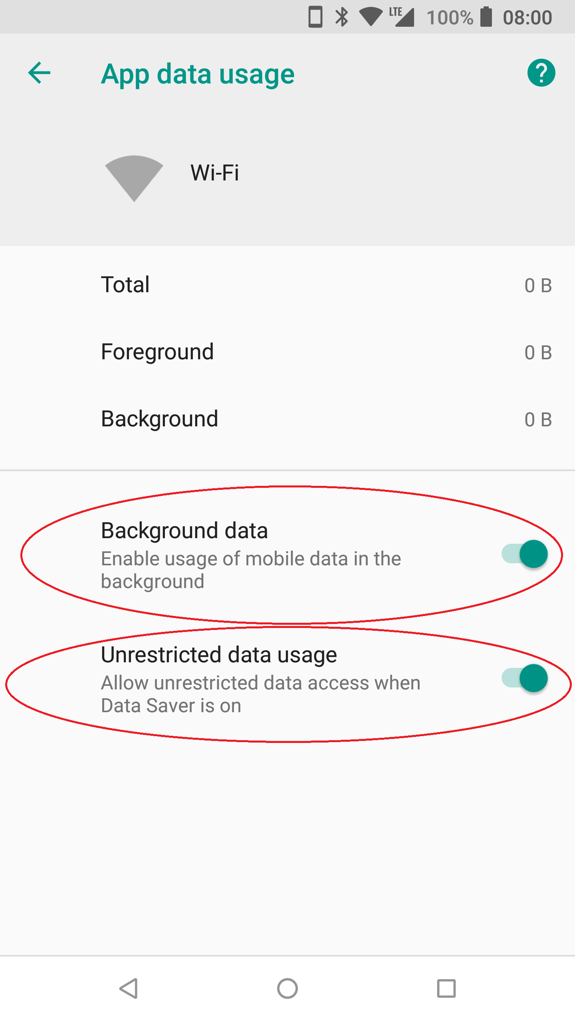The height and width of the screenshot is (1022, 575).
Task: Tap the Wi-Fi status bar indicator
Action: pos(371,17)
